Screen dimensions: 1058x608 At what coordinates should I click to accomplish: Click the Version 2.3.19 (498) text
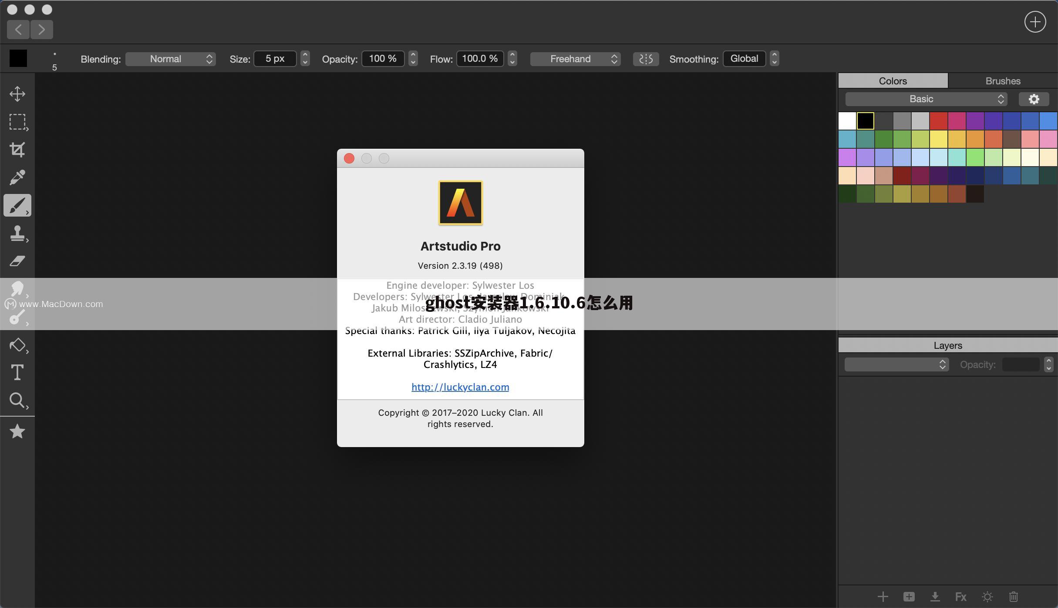(460, 266)
